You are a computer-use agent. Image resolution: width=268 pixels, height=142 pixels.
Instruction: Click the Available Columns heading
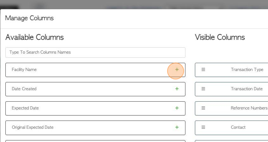coord(35,37)
